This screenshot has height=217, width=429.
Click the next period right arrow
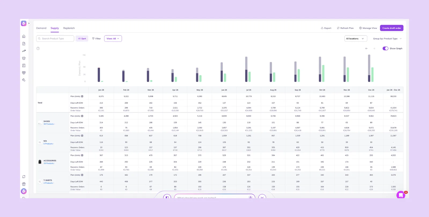click(x=374, y=48)
